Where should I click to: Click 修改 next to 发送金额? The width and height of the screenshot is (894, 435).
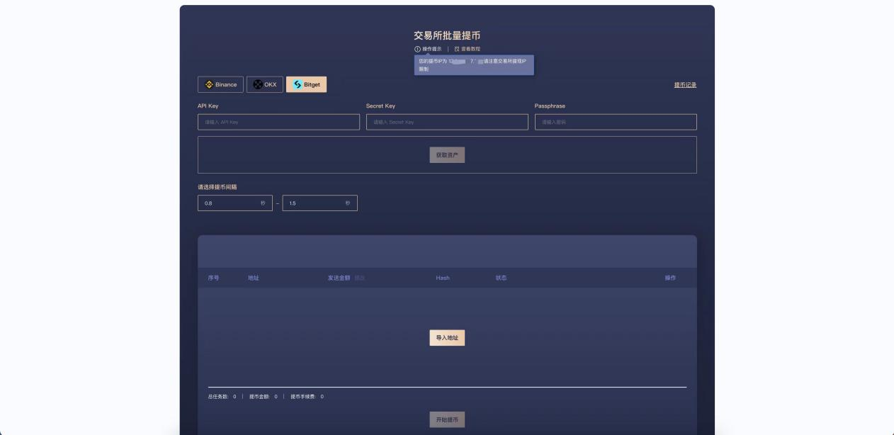coord(360,278)
